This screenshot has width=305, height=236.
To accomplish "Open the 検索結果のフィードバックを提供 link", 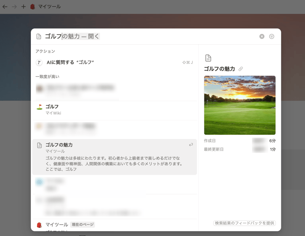I will (244, 223).
